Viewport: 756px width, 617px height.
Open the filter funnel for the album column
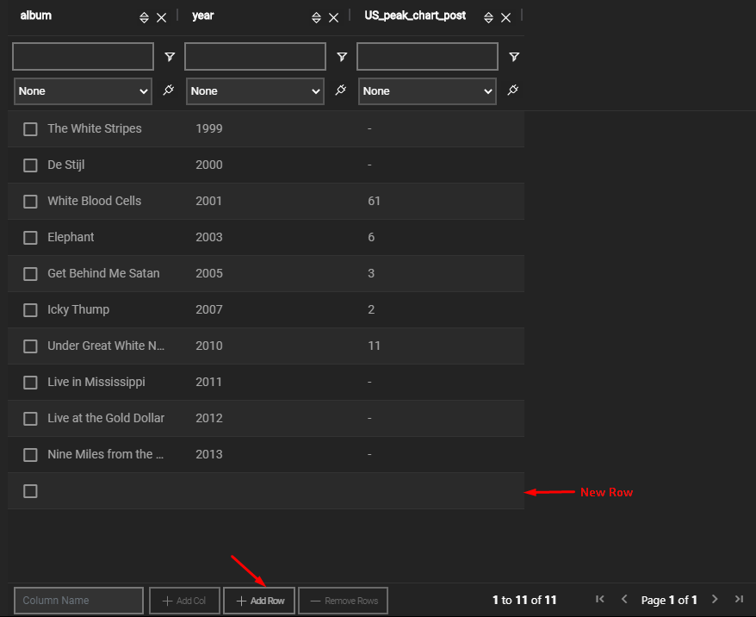(170, 56)
